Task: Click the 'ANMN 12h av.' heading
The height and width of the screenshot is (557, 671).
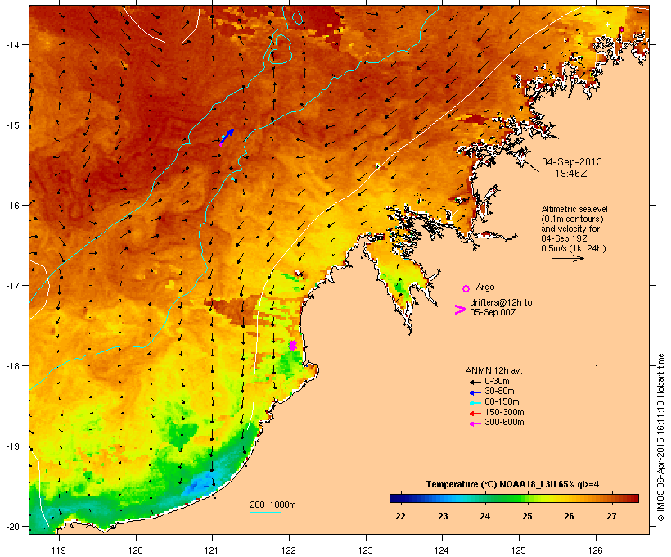Action: 493,370
